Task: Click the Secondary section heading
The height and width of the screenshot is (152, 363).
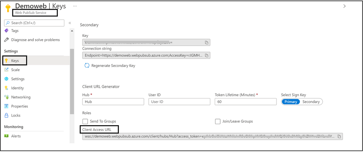Action: (x=89, y=25)
